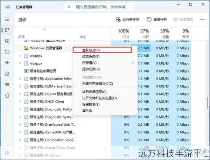Image resolution: width=210 pixels, height=160 pixels.
Task: Click 运行新任务 (Run new task) button
Action: tap(128, 20)
